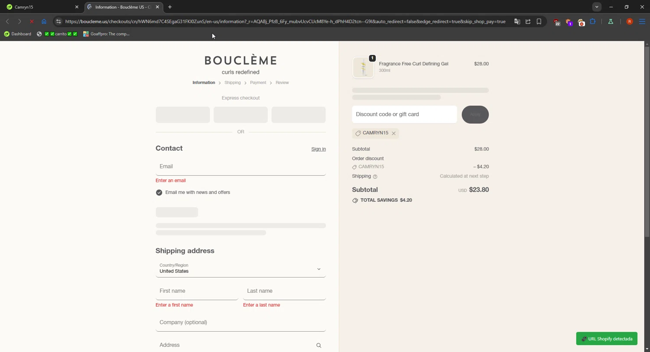Search address with the magnifier icon
This screenshot has width=650, height=352.
318,346
